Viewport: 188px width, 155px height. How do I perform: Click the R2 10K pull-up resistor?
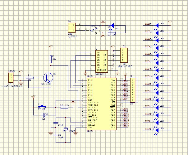(51, 59)
